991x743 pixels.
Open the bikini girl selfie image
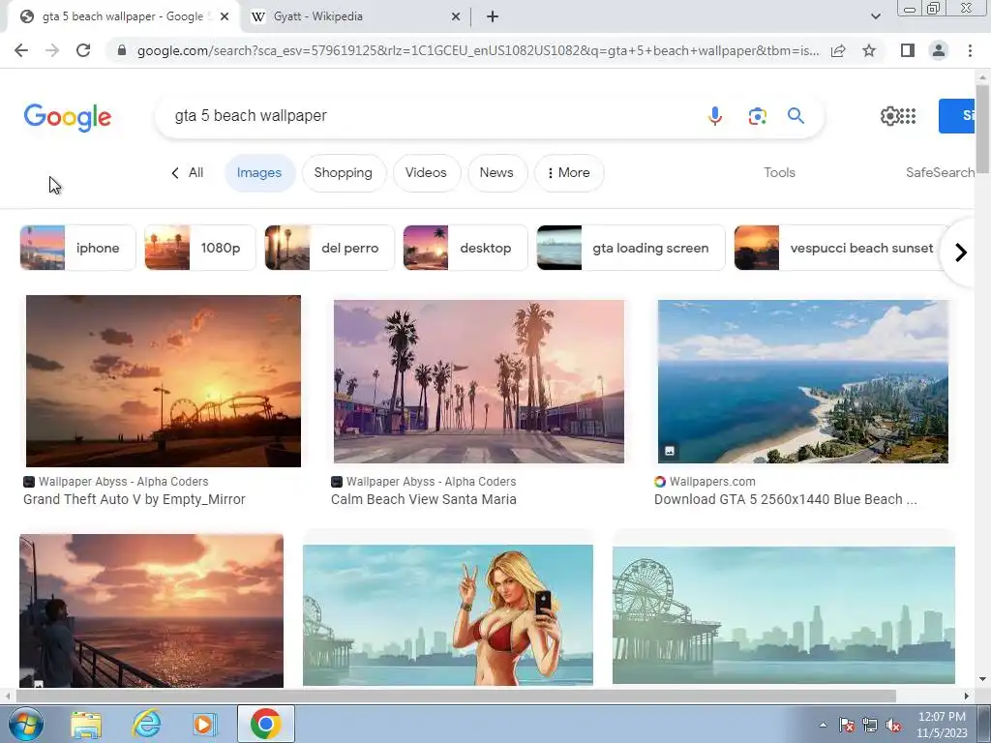point(448,614)
